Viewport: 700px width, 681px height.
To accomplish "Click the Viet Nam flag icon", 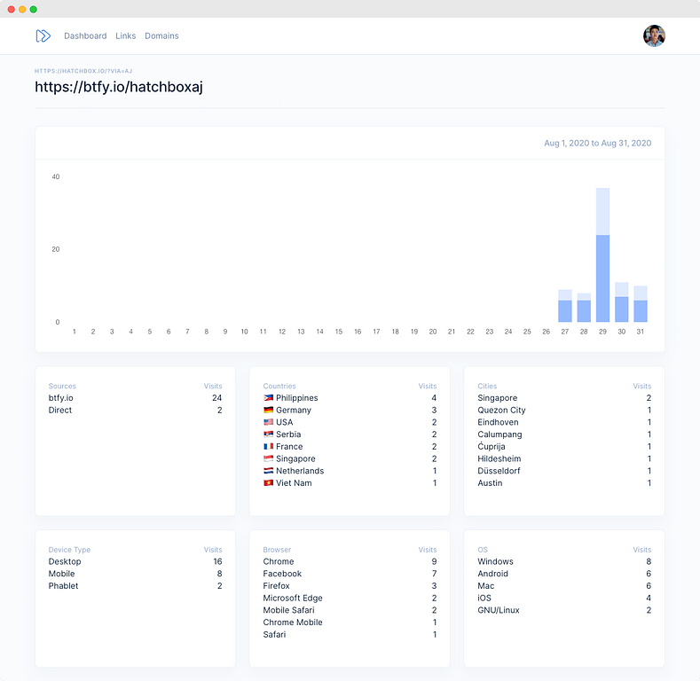I will point(268,483).
